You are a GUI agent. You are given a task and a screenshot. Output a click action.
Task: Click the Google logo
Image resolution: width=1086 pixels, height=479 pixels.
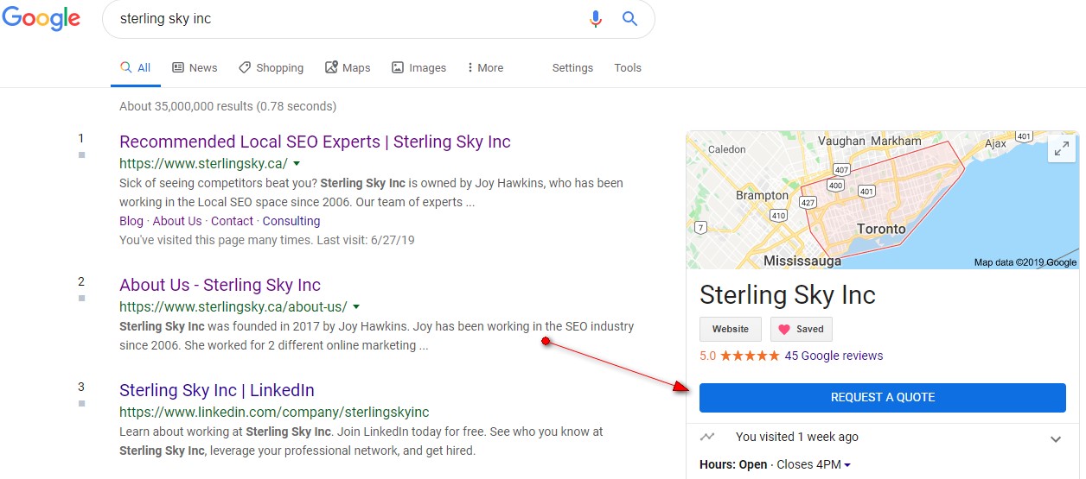[41, 20]
